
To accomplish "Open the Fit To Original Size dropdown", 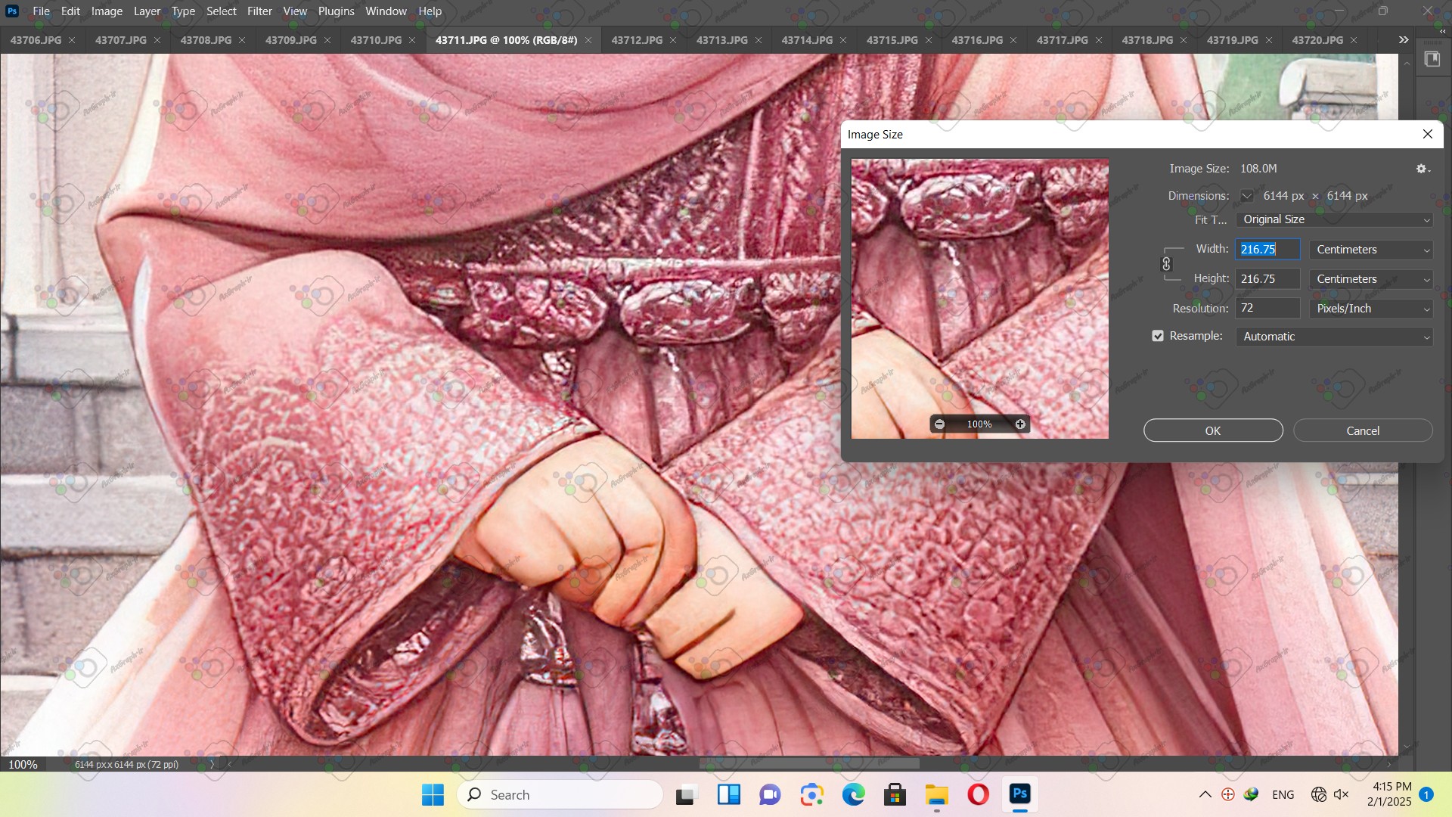I will [1335, 219].
